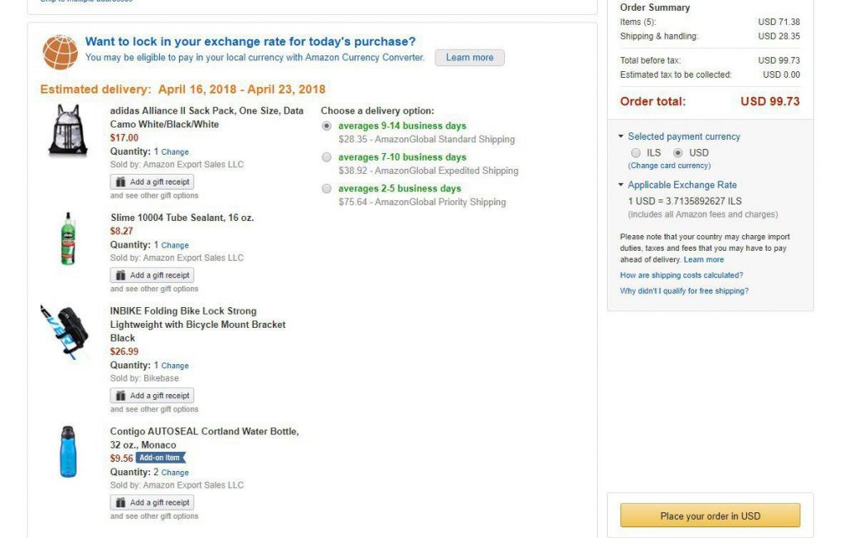The image size is (849, 538).
Task: Select ILS as payment currency
Action: pyautogui.click(x=636, y=153)
